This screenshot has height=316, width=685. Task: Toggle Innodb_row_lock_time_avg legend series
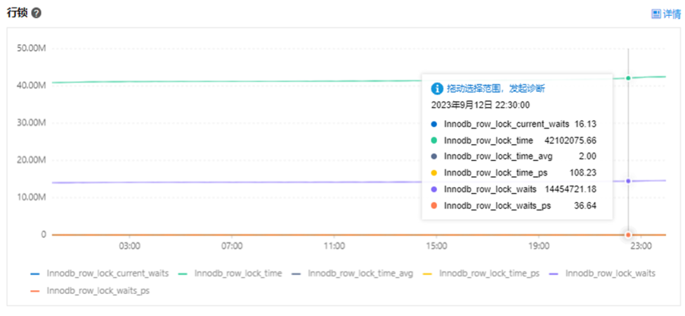pyautogui.click(x=353, y=273)
